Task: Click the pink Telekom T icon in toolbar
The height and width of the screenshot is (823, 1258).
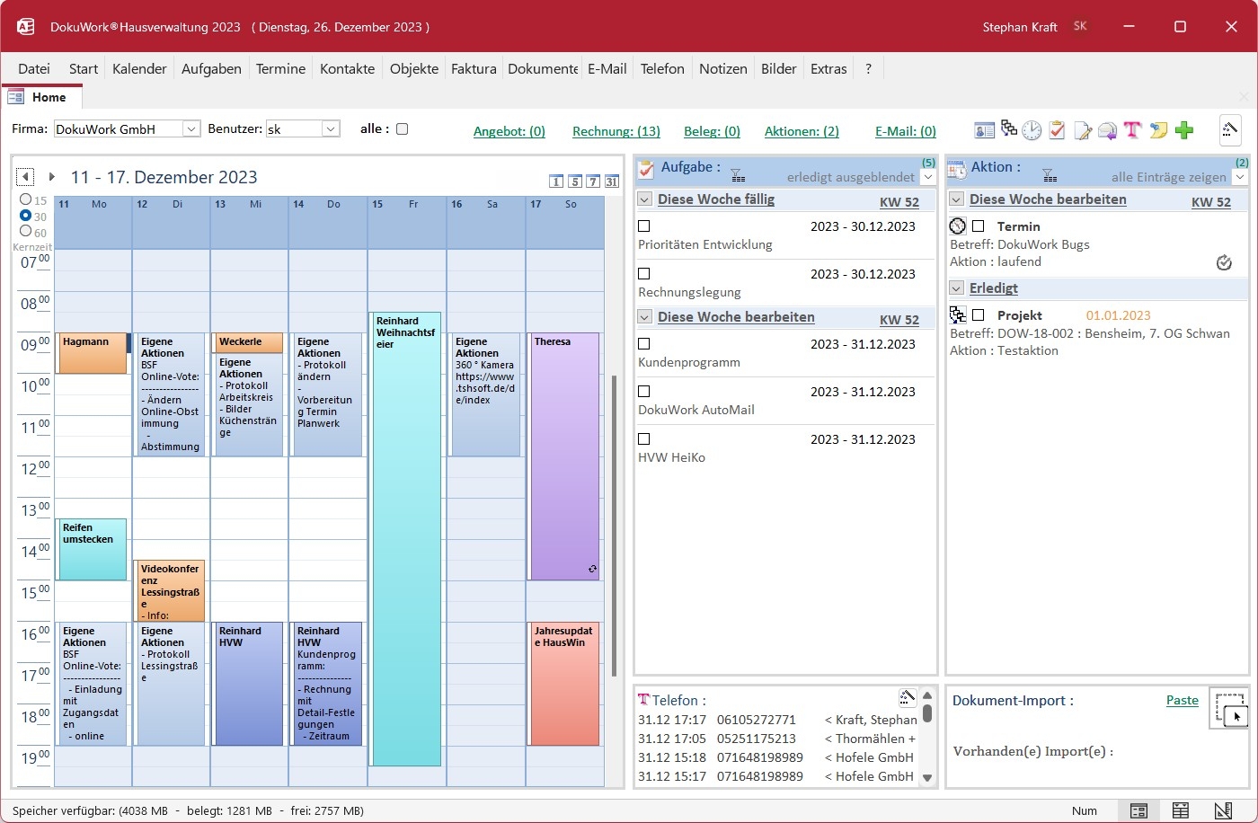Action: tap(1132, 130)
